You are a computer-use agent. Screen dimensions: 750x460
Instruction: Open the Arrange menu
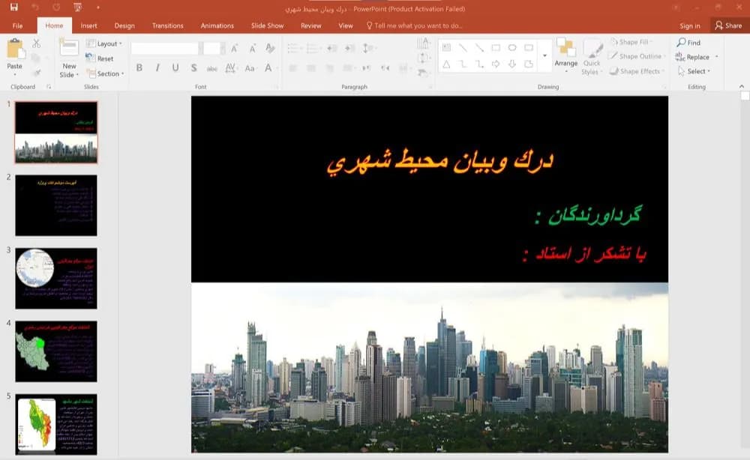click(565, 55)
